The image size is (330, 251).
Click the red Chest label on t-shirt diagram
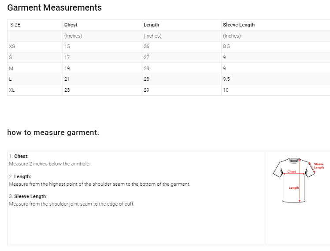click(x=292, y=172)
